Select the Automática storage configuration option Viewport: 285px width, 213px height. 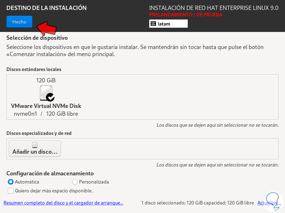coord(23,182)
